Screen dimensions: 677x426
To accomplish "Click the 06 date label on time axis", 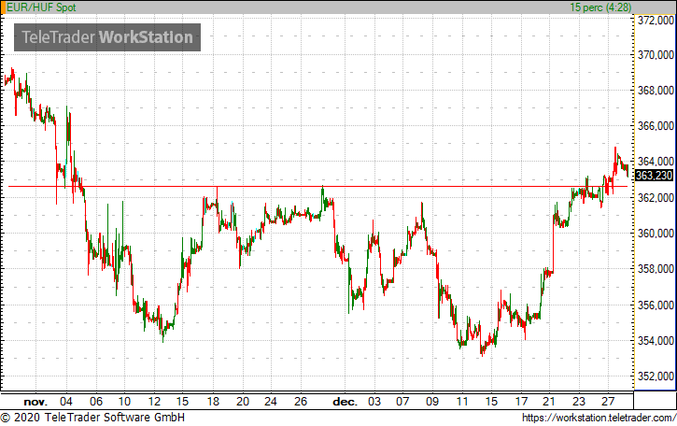I will [x=96, y=402].
